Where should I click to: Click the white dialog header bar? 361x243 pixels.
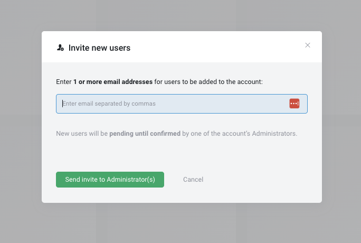tap(211, 47)
